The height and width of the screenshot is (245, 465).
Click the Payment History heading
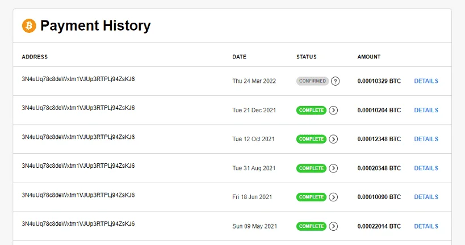pos(95,26)
